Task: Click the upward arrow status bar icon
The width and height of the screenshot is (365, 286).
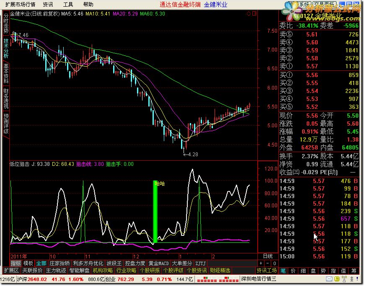Action: [x=352, y=279]
